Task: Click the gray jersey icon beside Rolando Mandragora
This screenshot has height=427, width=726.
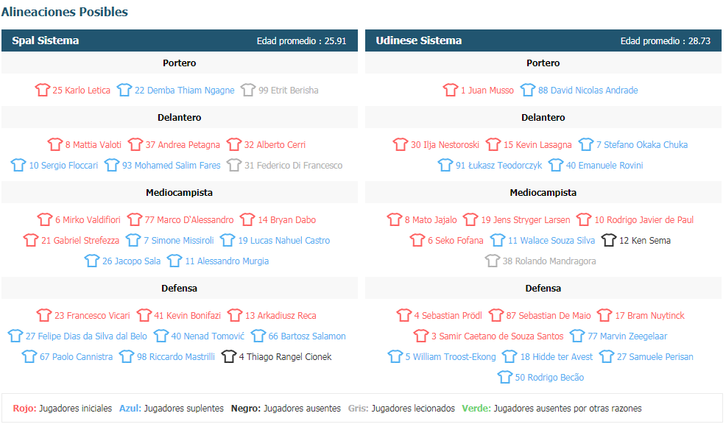Action: pos(493,261)
